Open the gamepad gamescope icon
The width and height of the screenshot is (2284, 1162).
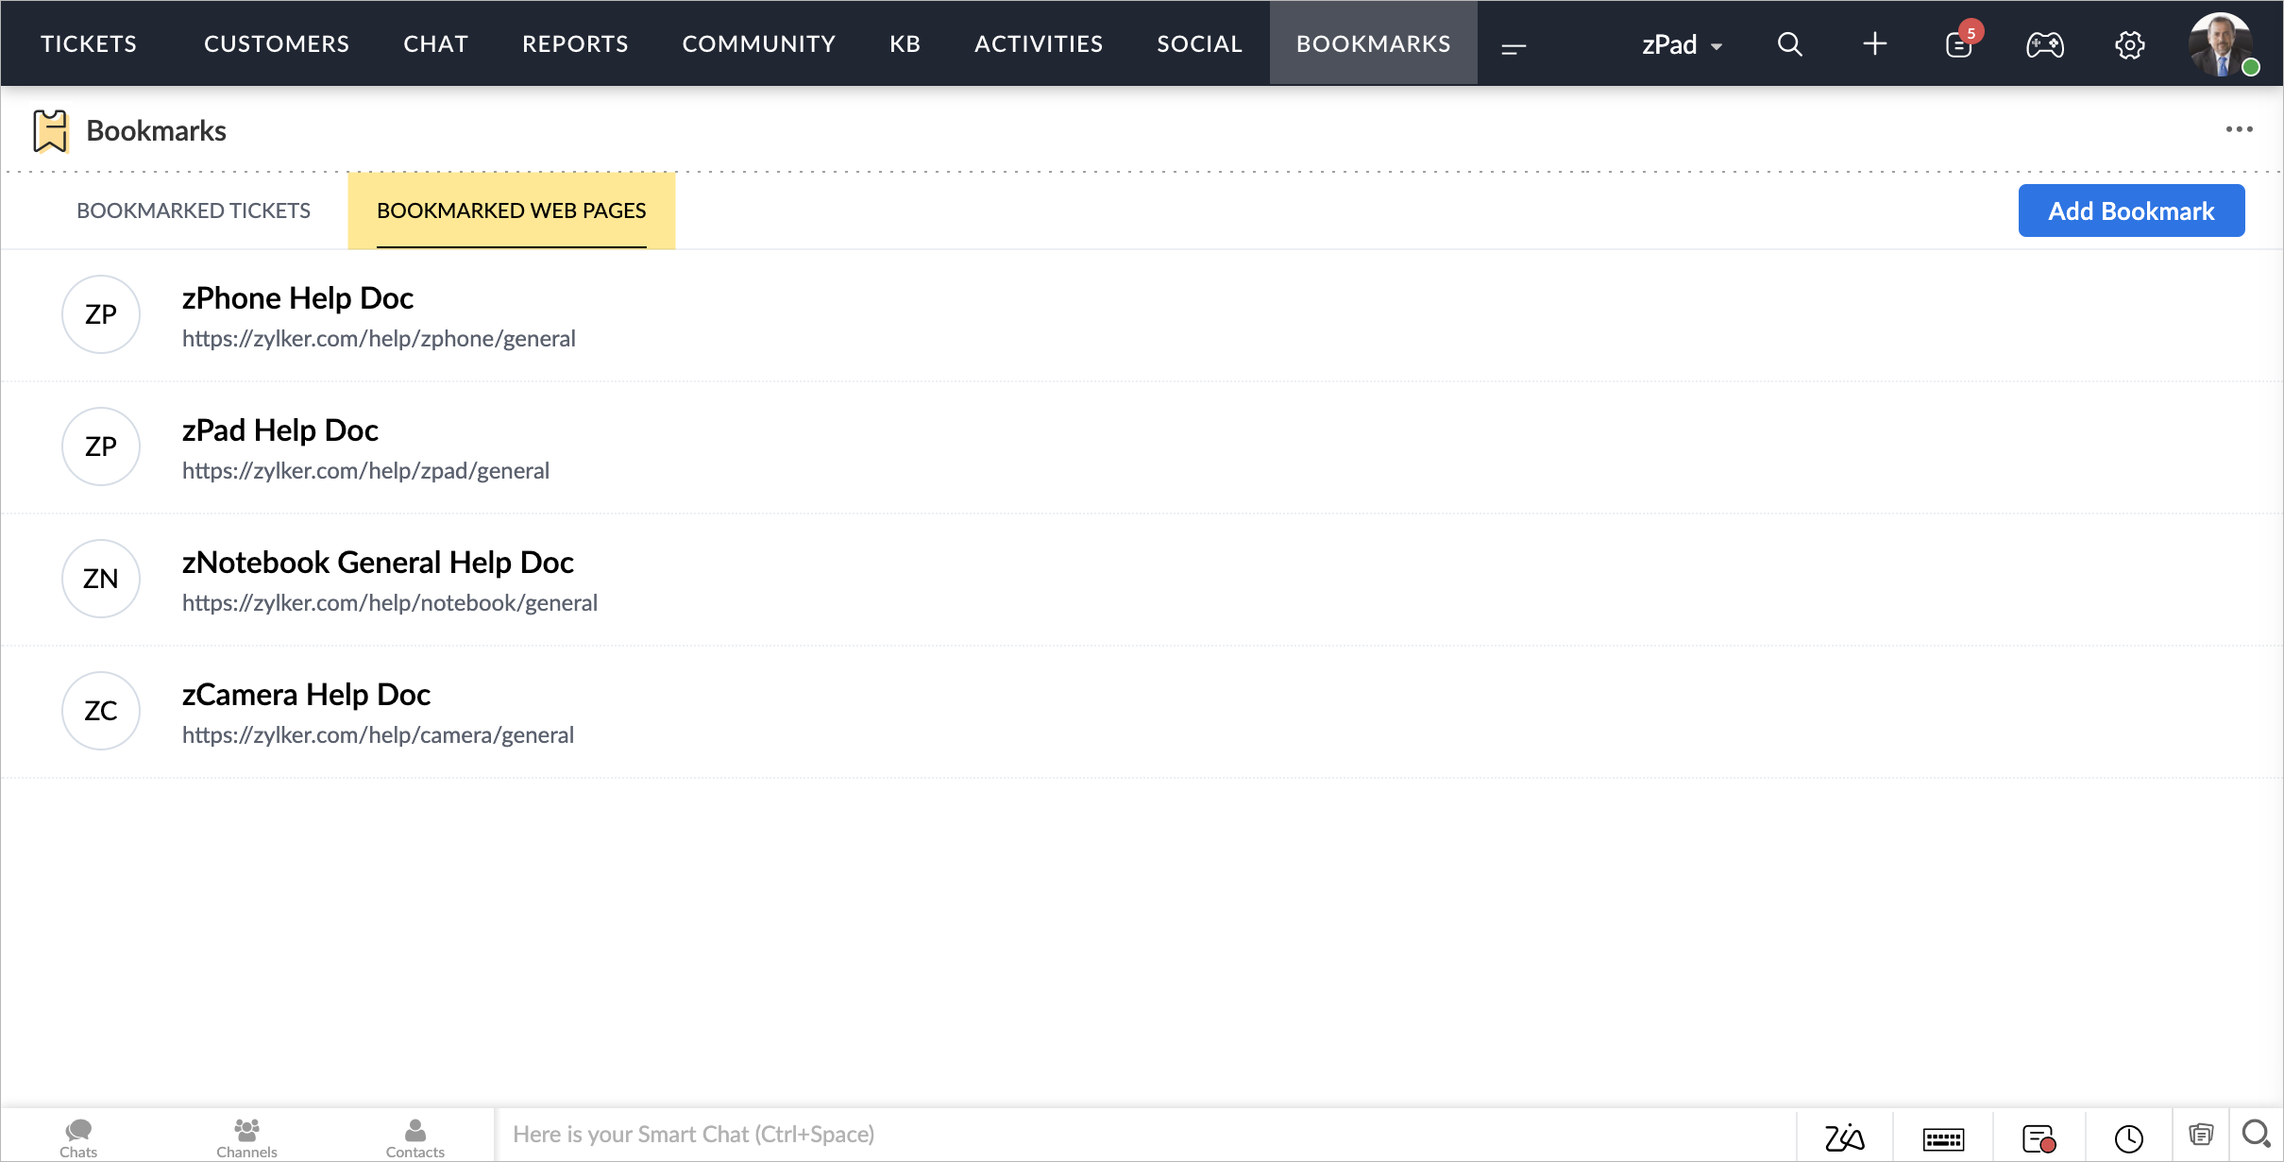pos(2044,44)
